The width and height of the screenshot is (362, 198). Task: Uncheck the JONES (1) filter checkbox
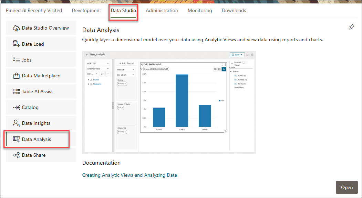(235, 76)
